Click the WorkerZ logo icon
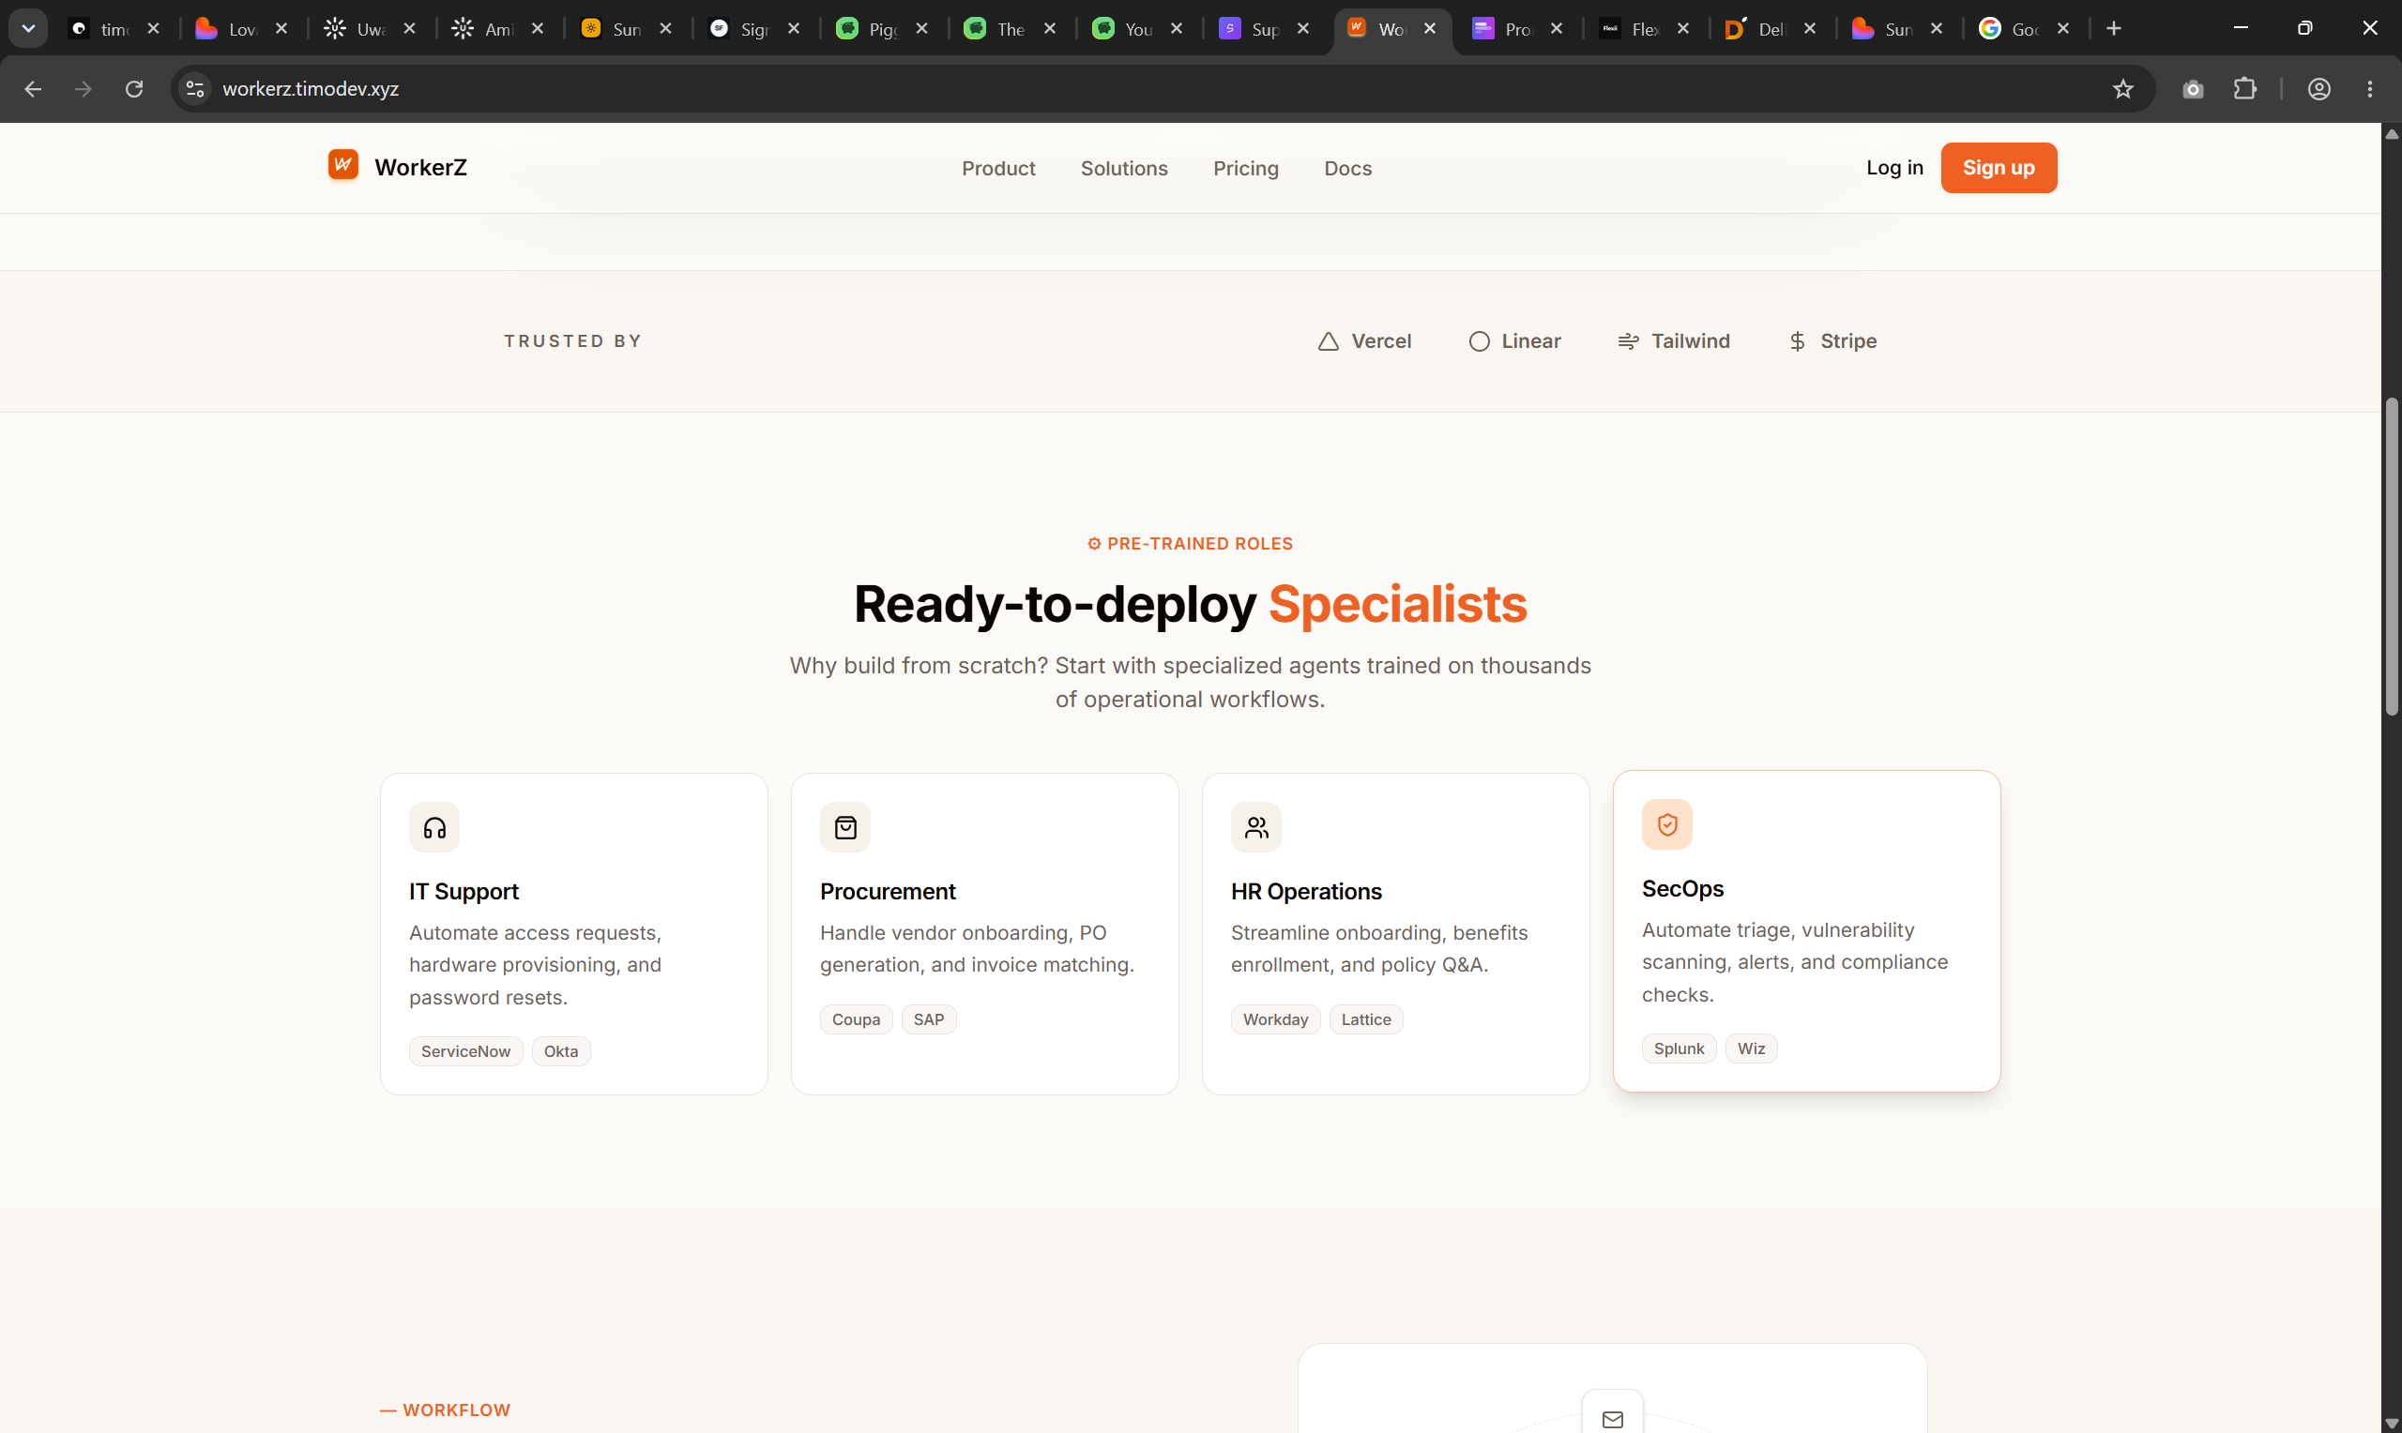This screenshot has width=2402, height=1433. [342, 165]
